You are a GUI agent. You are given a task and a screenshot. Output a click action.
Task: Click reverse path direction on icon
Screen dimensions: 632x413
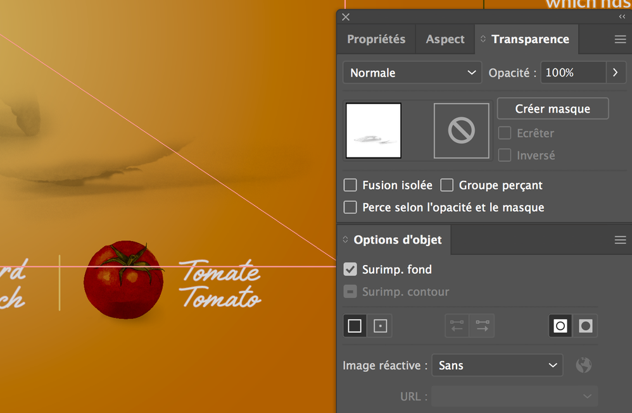[482, 326]
